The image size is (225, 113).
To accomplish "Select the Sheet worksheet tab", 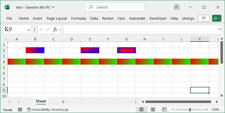I will click(x=41, y=101).
